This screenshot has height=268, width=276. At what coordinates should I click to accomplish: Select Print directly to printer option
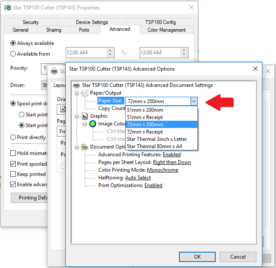[13, 137]
